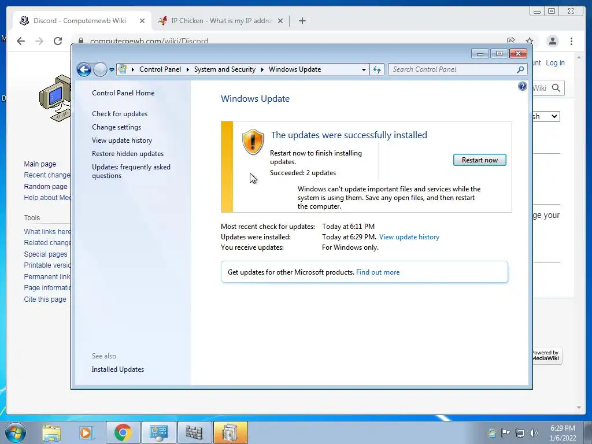Click Chrome back navigation arrow
Viewport: 592px width, 444px height.
pyautogui.click(x=21, y=41)
